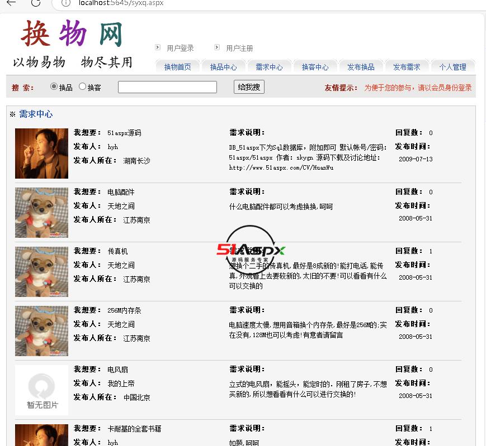
Task: Open the dog photo for 256M内存条 request
Action: [41, 331]
